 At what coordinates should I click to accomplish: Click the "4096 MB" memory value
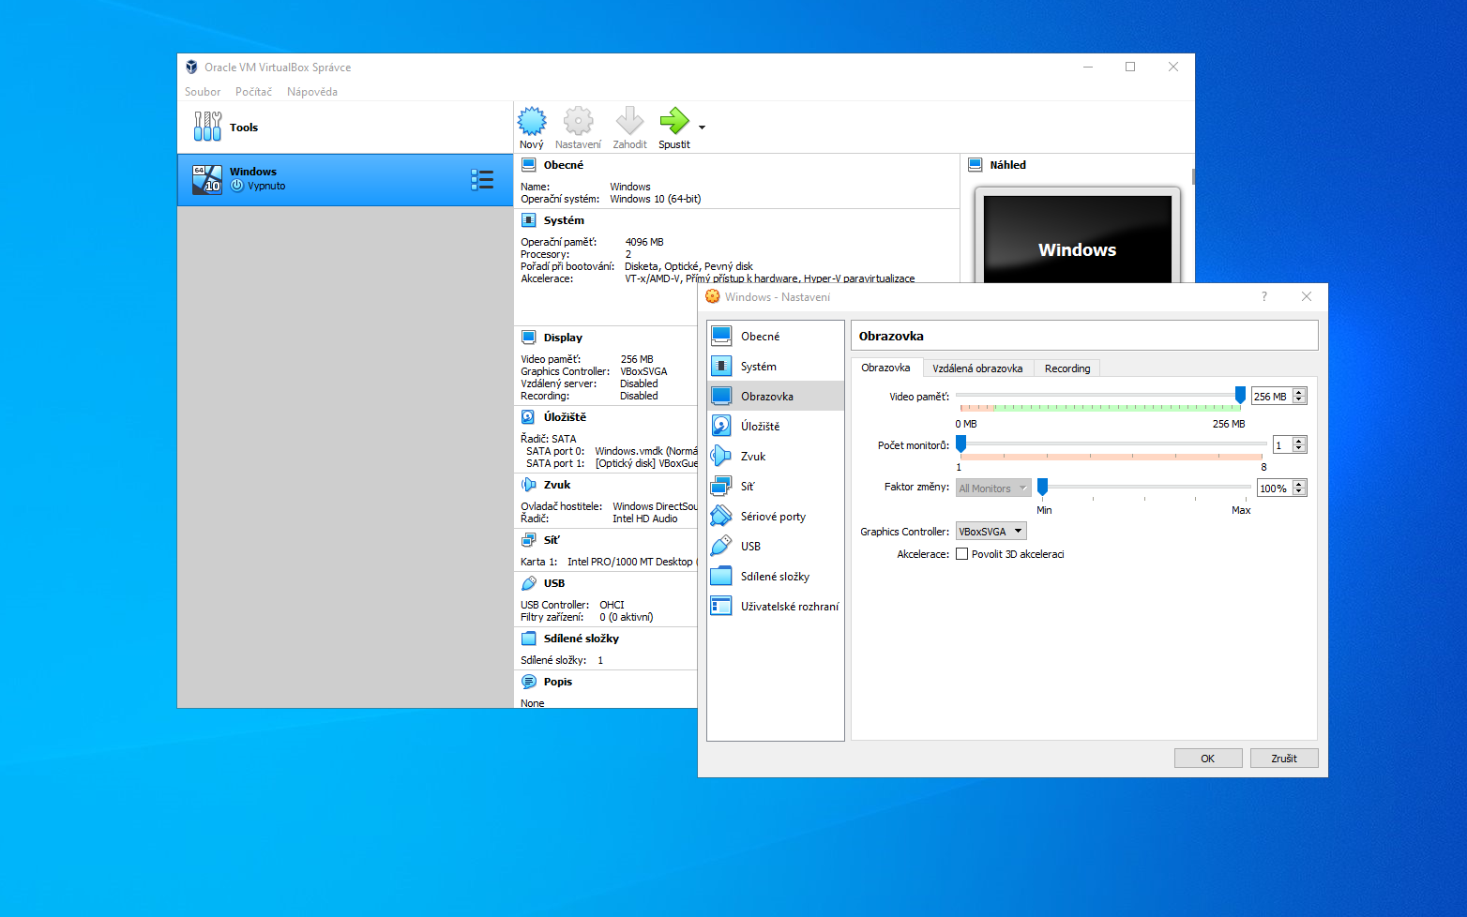[x=644, y=242]
